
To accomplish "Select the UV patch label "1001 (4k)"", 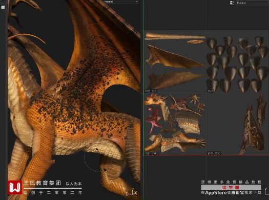I will [x=152, y=153].
